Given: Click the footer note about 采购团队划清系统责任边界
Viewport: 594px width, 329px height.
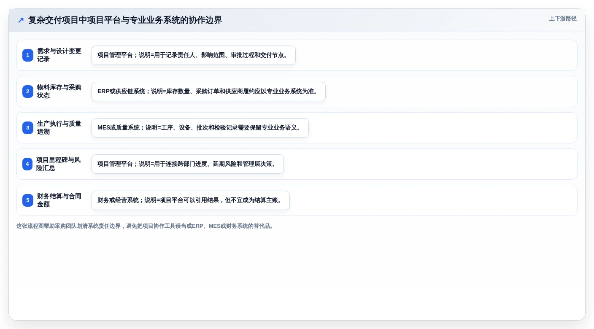Looking at the screenshot, I should coord(146,226).
